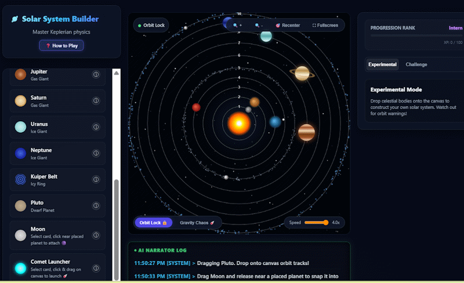The width and height of the screenshot is (464, 283).
Task: Click the Orbit Lock status indicator
Action: (x=151, y=26)
